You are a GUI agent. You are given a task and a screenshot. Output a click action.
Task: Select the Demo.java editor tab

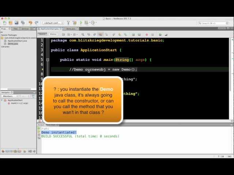pos(71,29)
